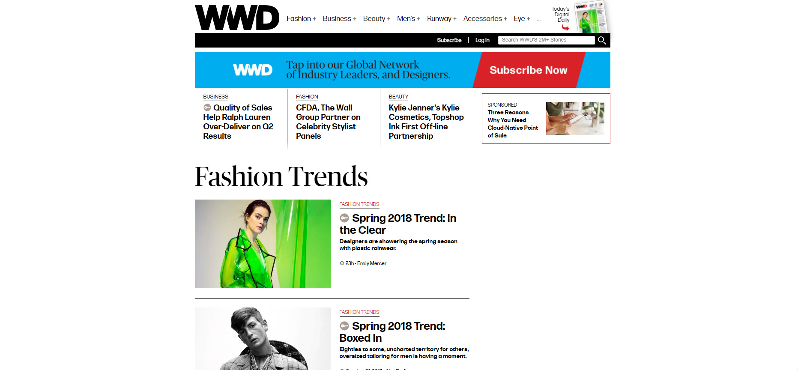The height and width of the screenshot is (370, 798).
Task: Open green raincoat article thumbnail
Action: tap(263, 244)
